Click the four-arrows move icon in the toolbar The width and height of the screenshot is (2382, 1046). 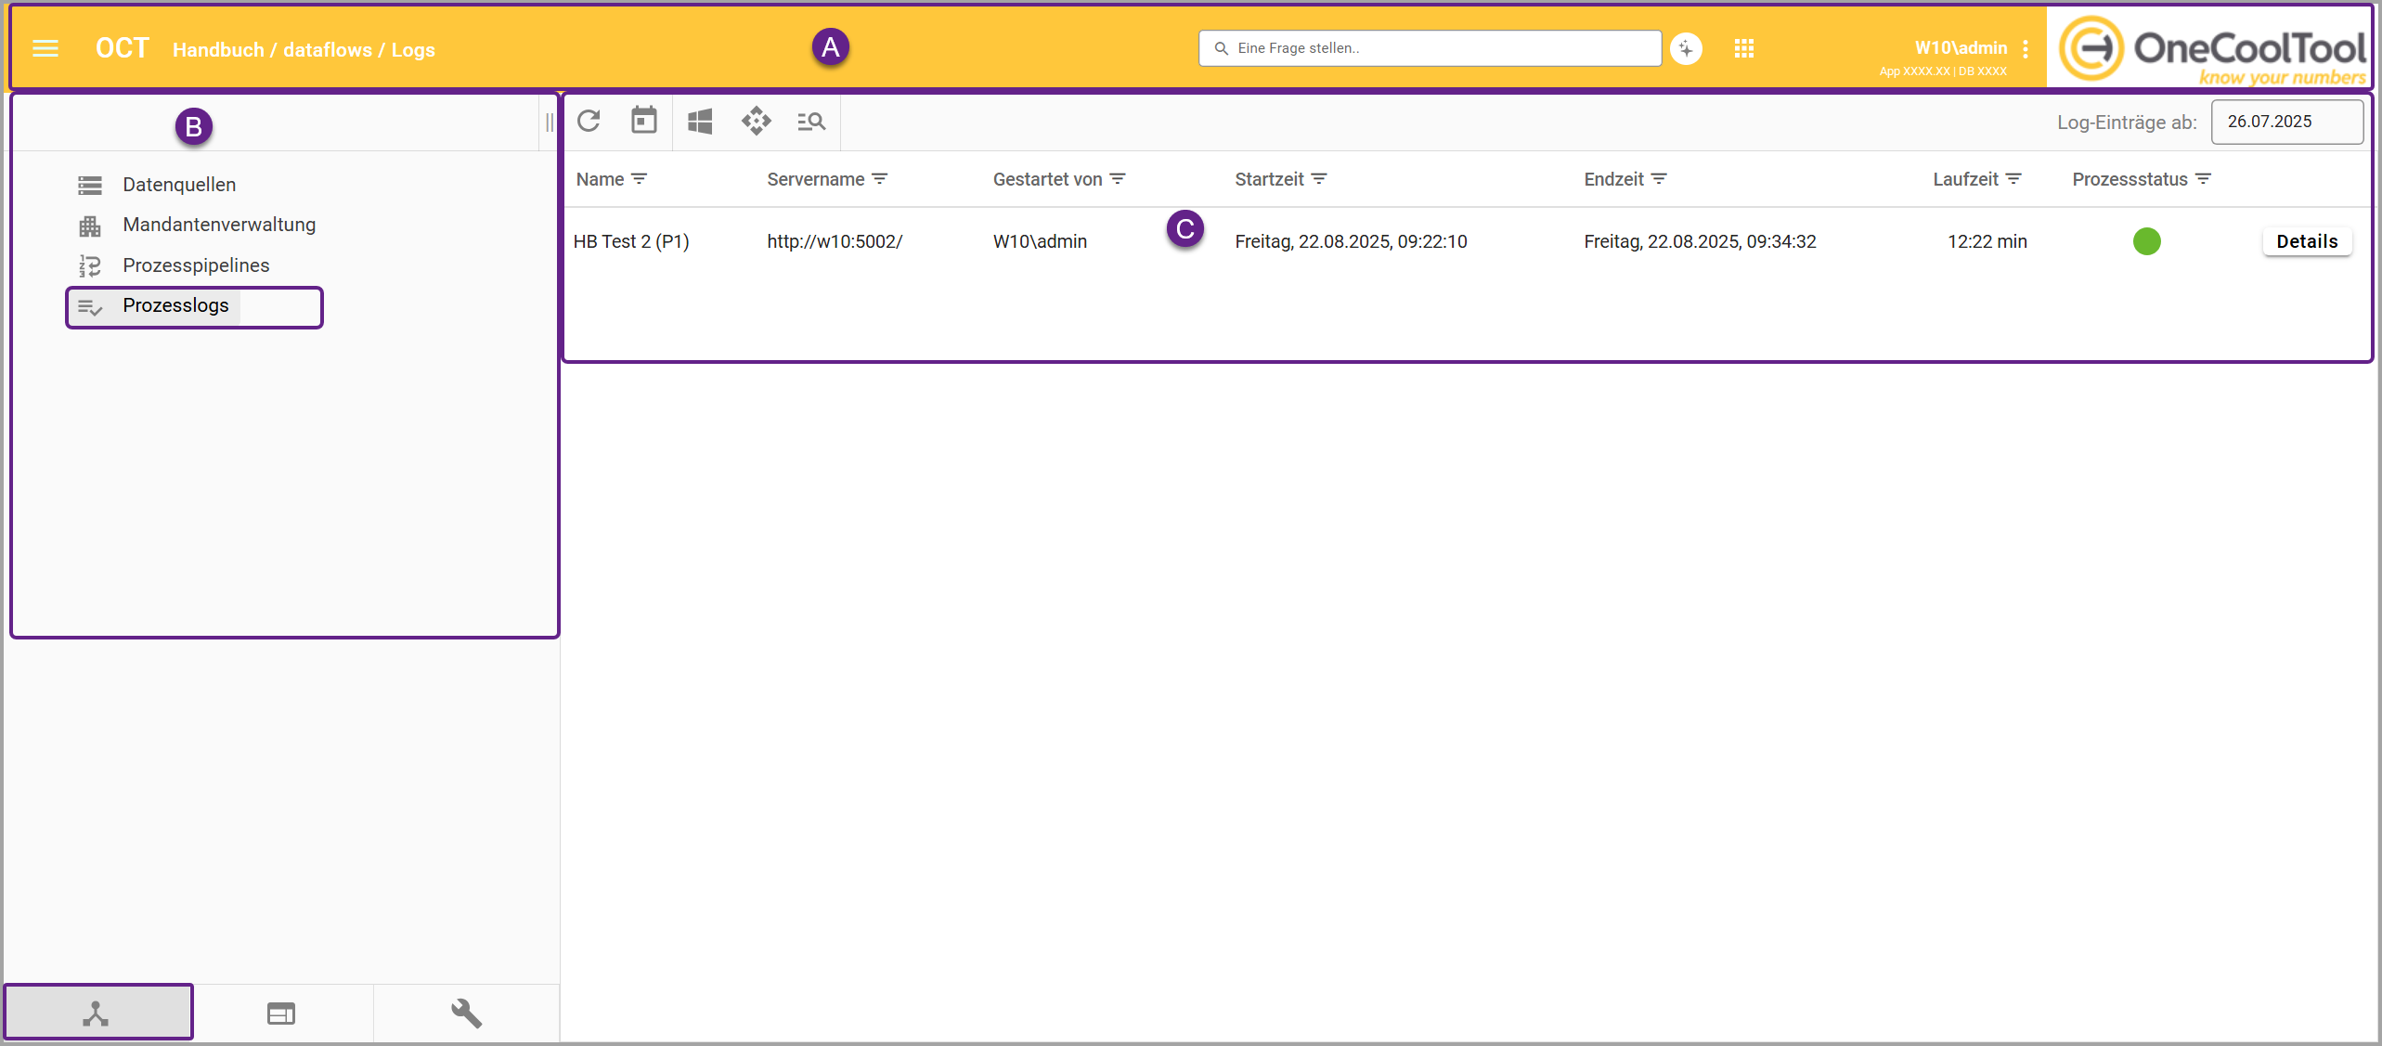click(756, 122)
